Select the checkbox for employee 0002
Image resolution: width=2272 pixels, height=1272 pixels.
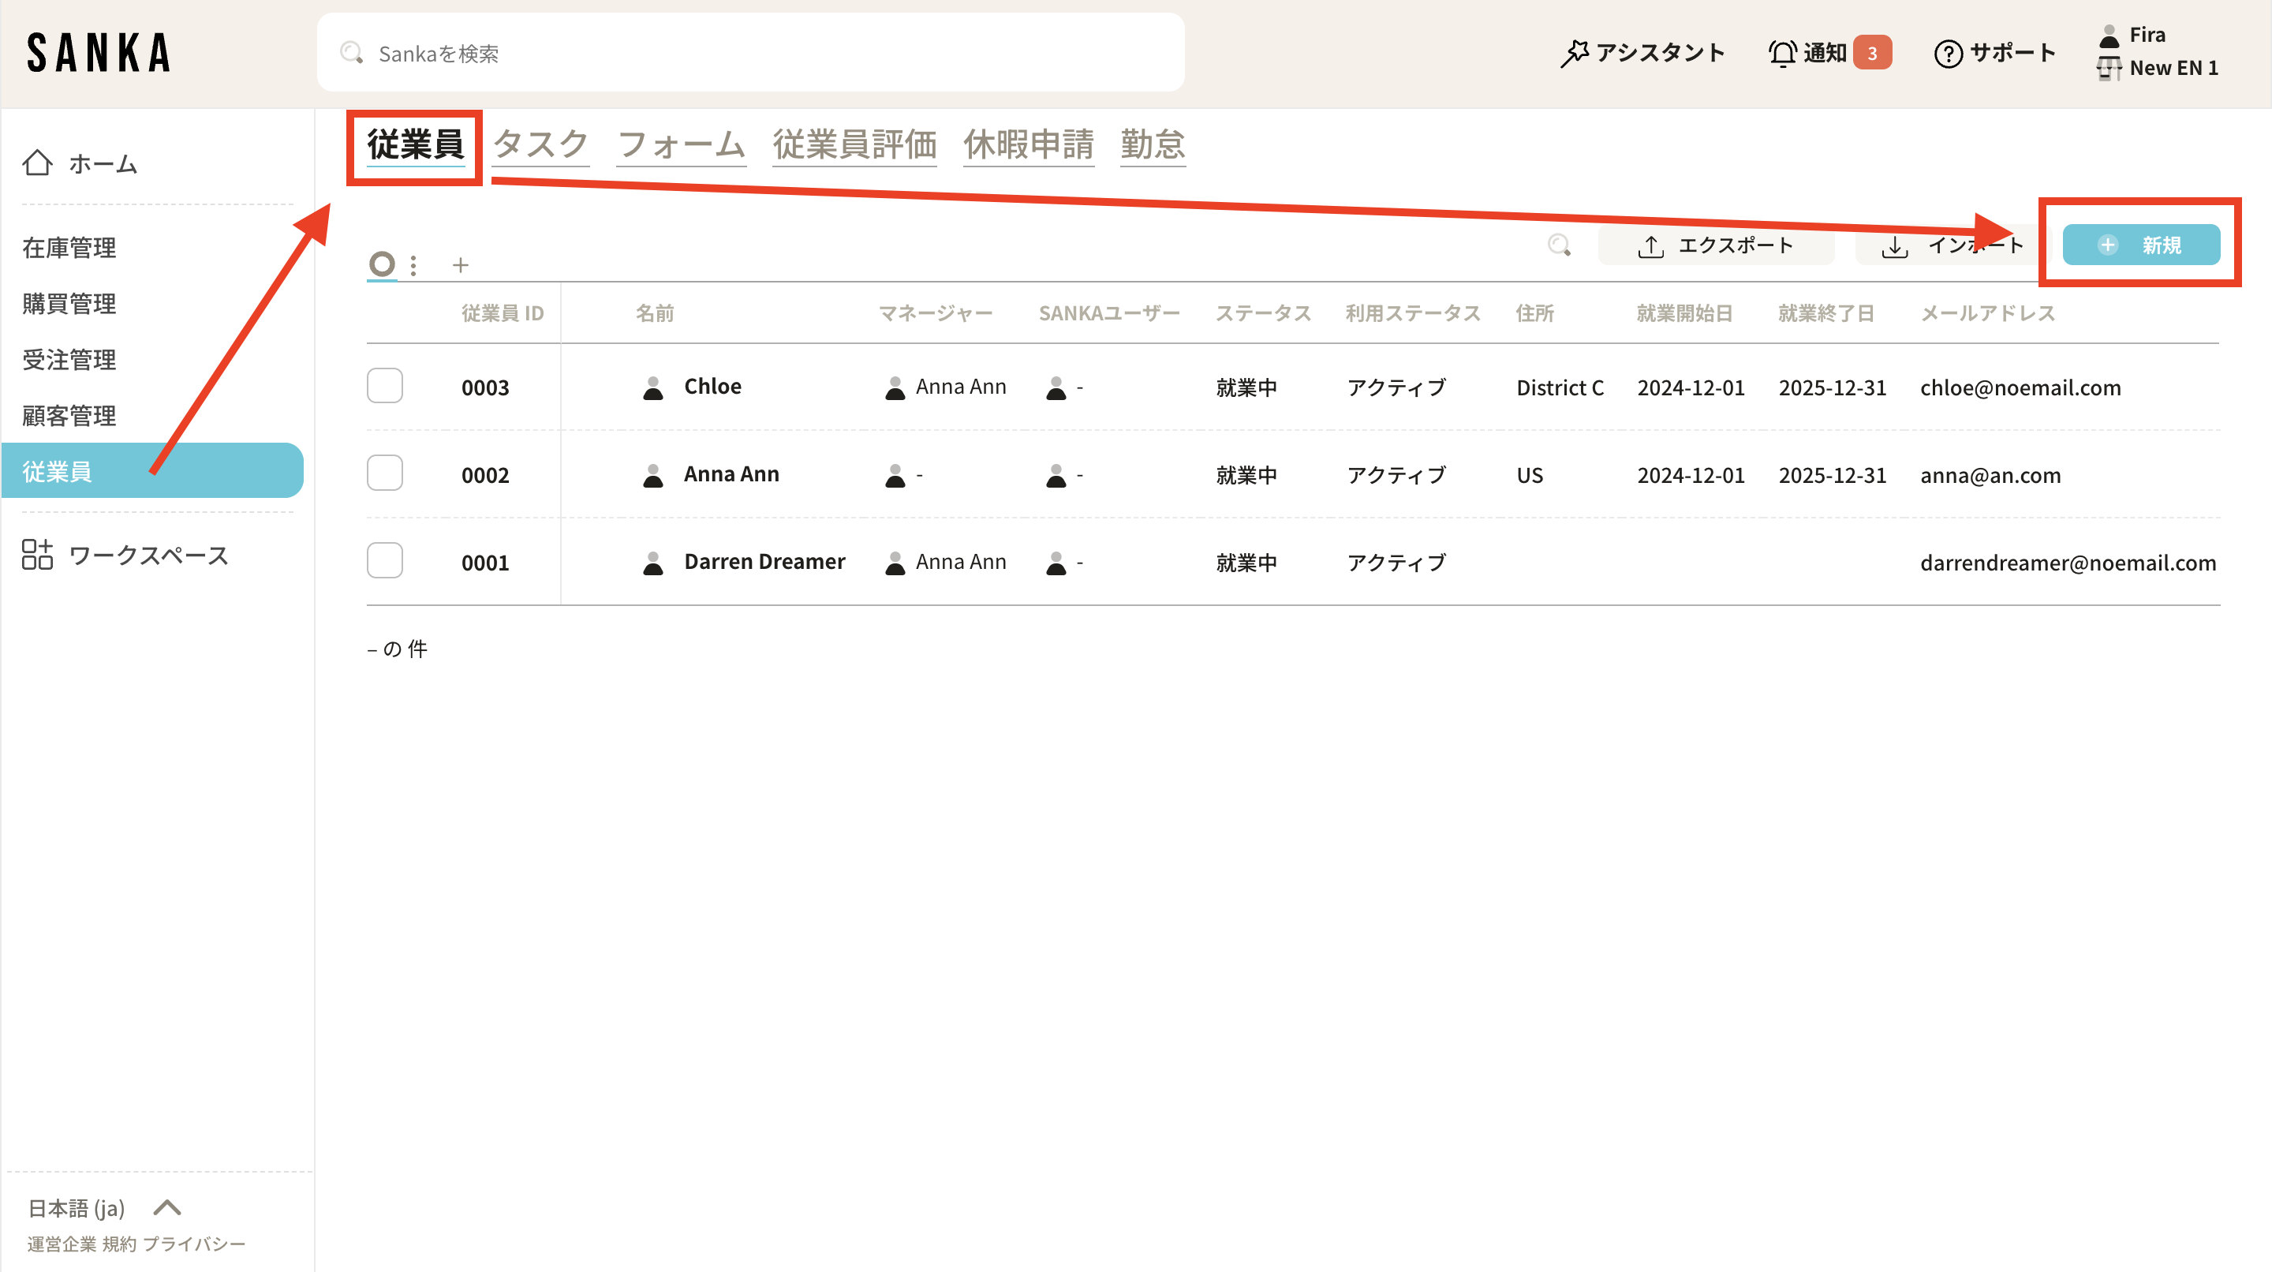pos(384,473)
